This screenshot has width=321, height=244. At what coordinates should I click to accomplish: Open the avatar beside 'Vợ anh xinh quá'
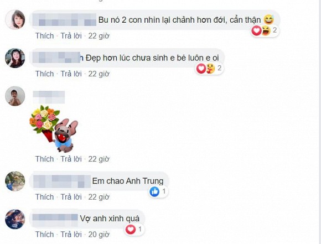pyautogui.click(x=15, y=219)
